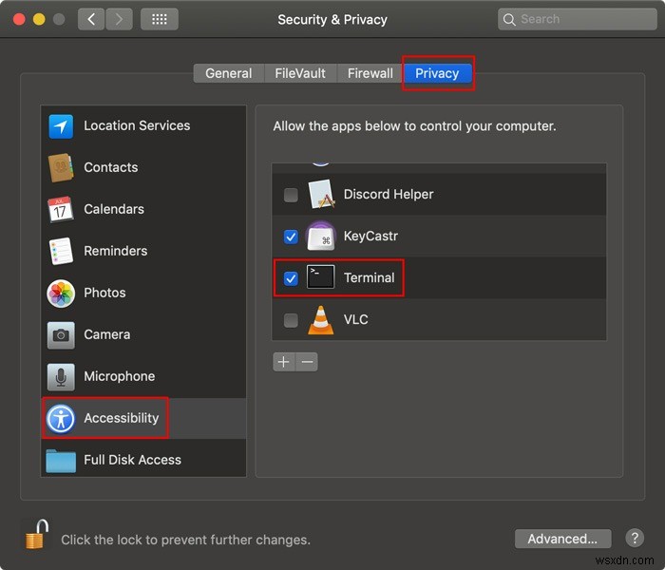Image resolution: width=665 pixels, height=570 pixels.
Task: Select Accessibility label in the list
Action: point(122,418)
